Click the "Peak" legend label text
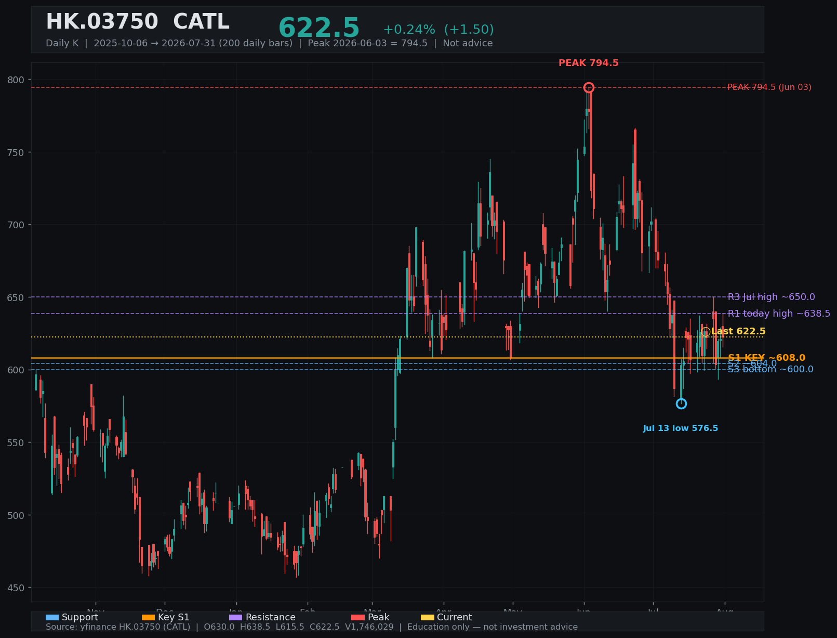This screenshot has height=638, width=837. [x=379, y=618]
